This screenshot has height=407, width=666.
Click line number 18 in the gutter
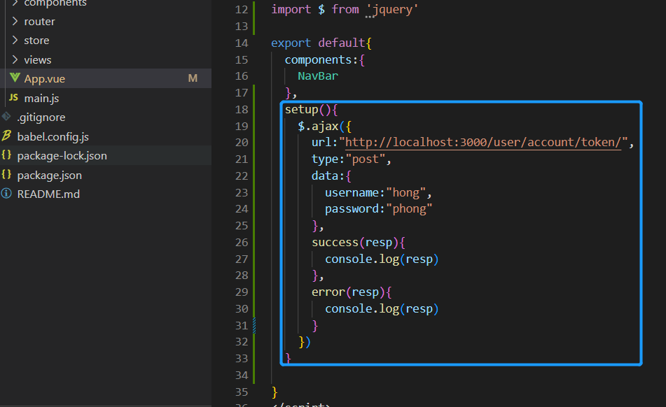pos(241,110)
